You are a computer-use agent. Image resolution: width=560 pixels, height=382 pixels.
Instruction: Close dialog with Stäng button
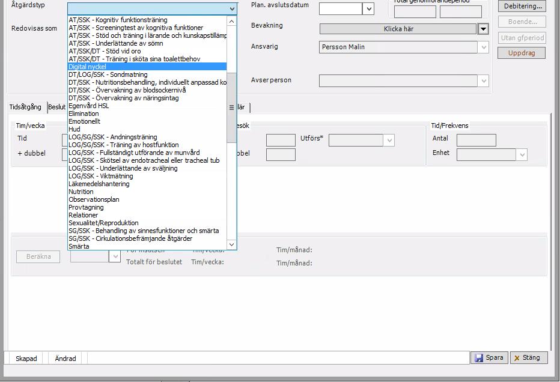tap(529, 357)
